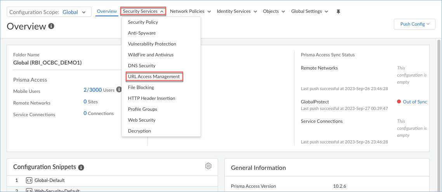Expand the Identity Services menu
The image size is (442, 192).
(237, 11)
